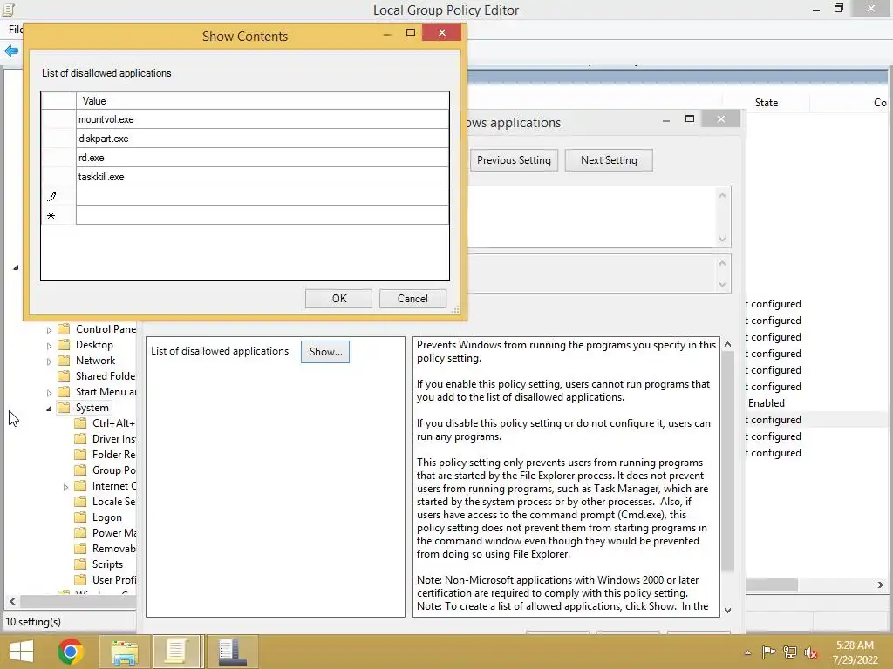This screenshot has height=669, width=893.
Task: Select the Driver Installation folder icon
Action: tap(81, 439)
